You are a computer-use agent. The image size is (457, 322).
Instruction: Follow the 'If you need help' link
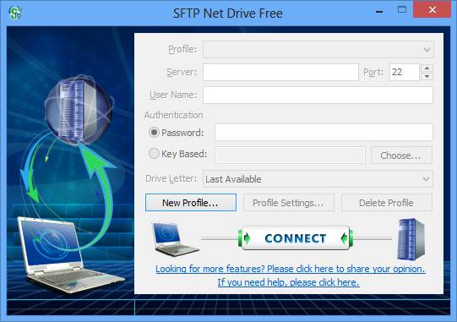288,282
